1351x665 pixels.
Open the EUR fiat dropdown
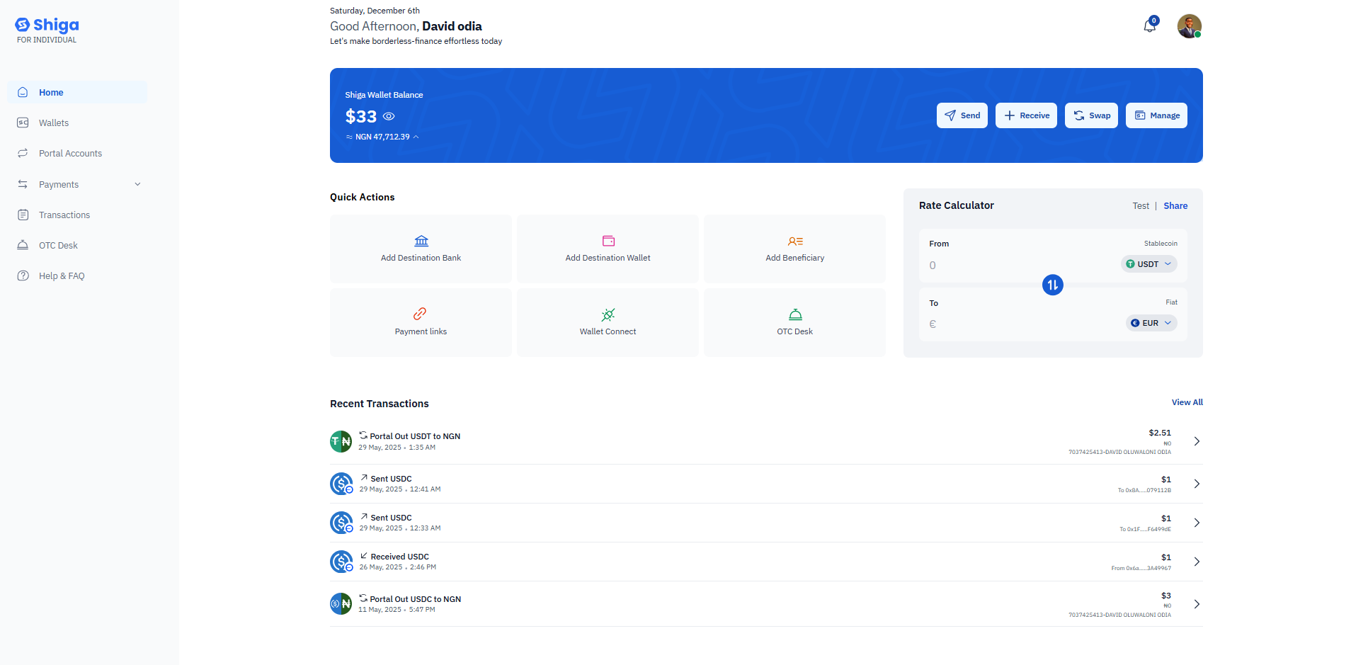[x=1151, y=323]
